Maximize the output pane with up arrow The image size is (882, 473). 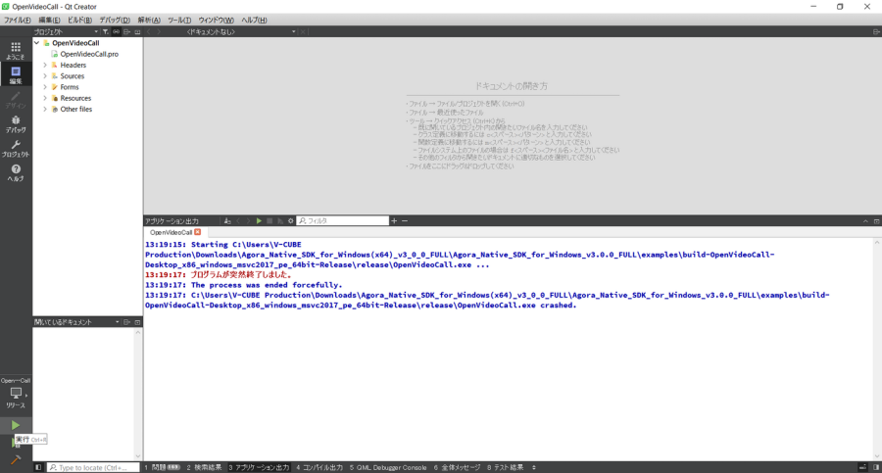865,221
